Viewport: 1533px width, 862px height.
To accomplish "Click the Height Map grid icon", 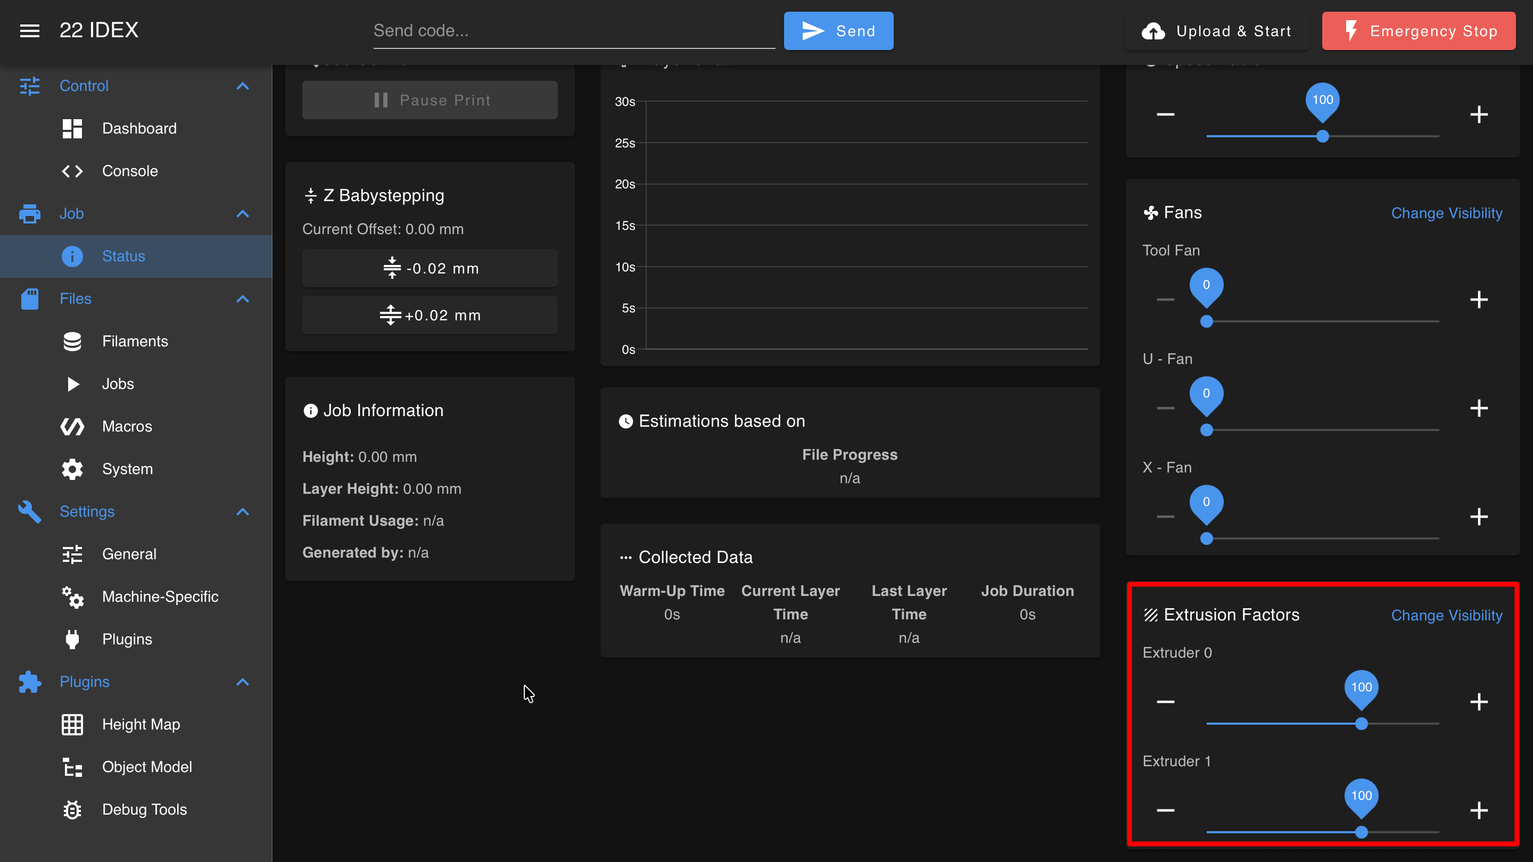I will (72, 724).
